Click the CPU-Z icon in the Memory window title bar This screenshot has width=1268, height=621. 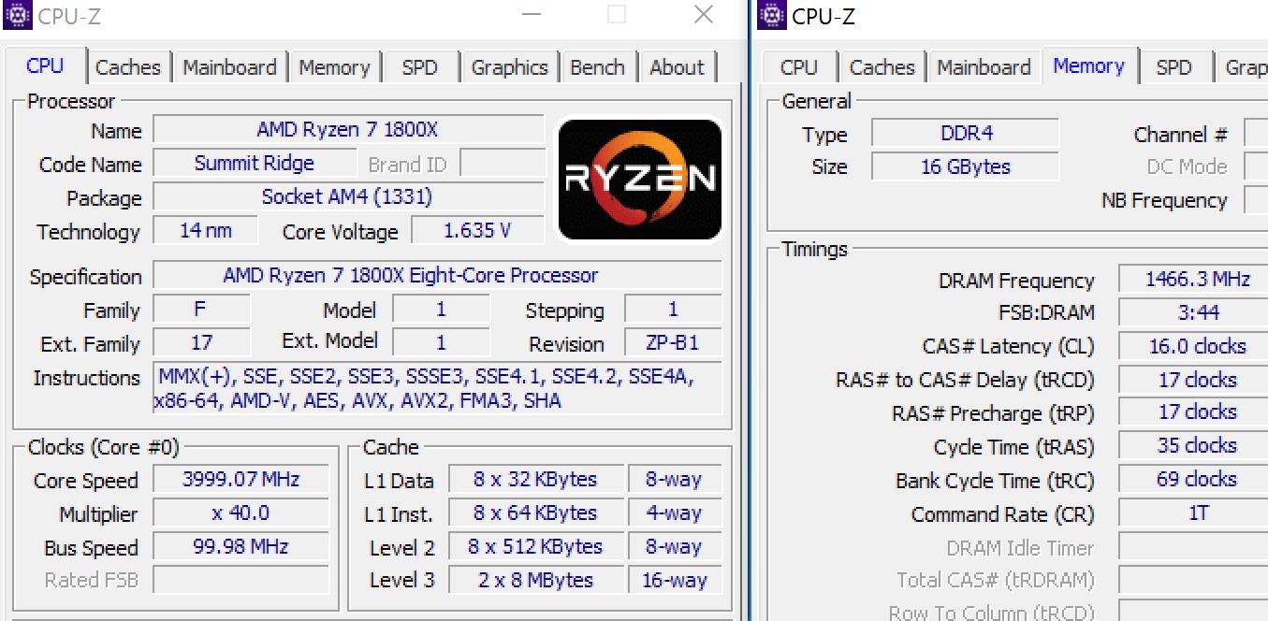[x=772, y=15]
